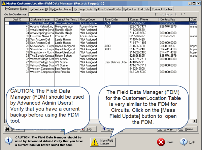This screenshot has height=150, width=202.
Task: Switch to the By Customer ID tab
Action: [x=39, y=9]
